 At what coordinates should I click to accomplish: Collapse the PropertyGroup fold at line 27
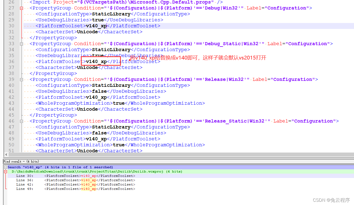click(21, 8)
